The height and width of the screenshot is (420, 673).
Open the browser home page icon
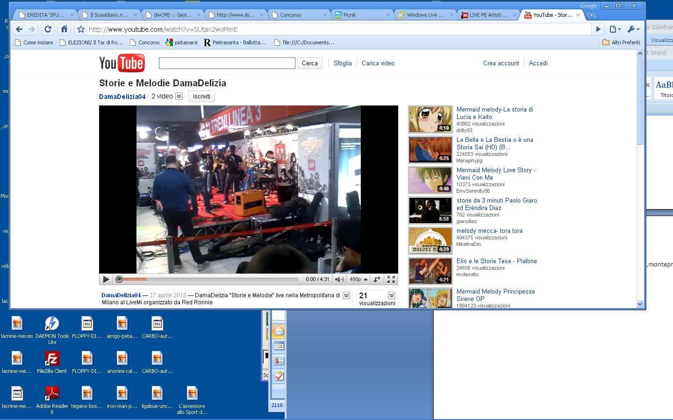coord(64,29)
